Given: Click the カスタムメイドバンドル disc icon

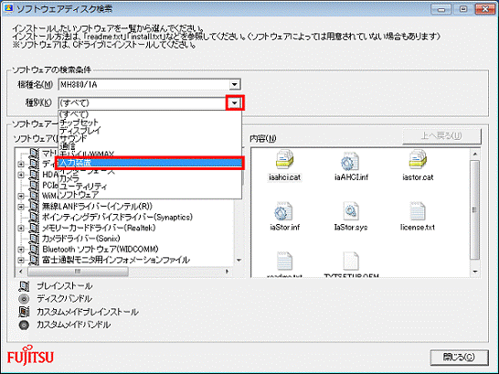Looking at the screenshot, I should coord(24,325).
